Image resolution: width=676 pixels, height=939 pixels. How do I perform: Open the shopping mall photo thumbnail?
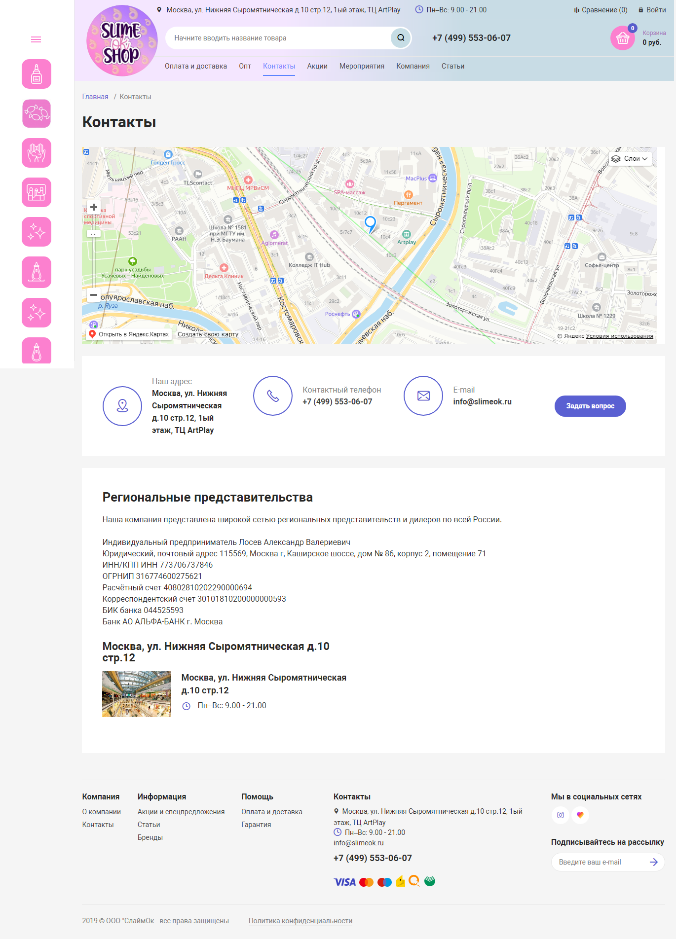(x=137, y=694)
